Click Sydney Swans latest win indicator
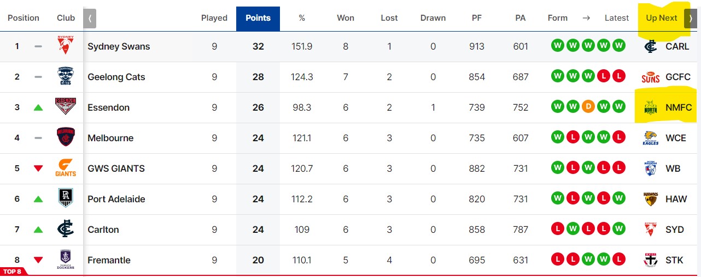Viewport: 701px width, 277px height. pos(619,46)
